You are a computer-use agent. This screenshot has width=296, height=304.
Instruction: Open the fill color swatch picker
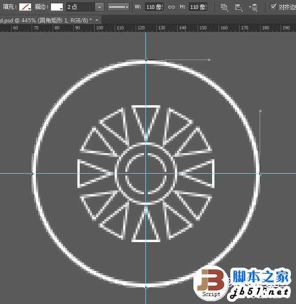coord(25,7)
